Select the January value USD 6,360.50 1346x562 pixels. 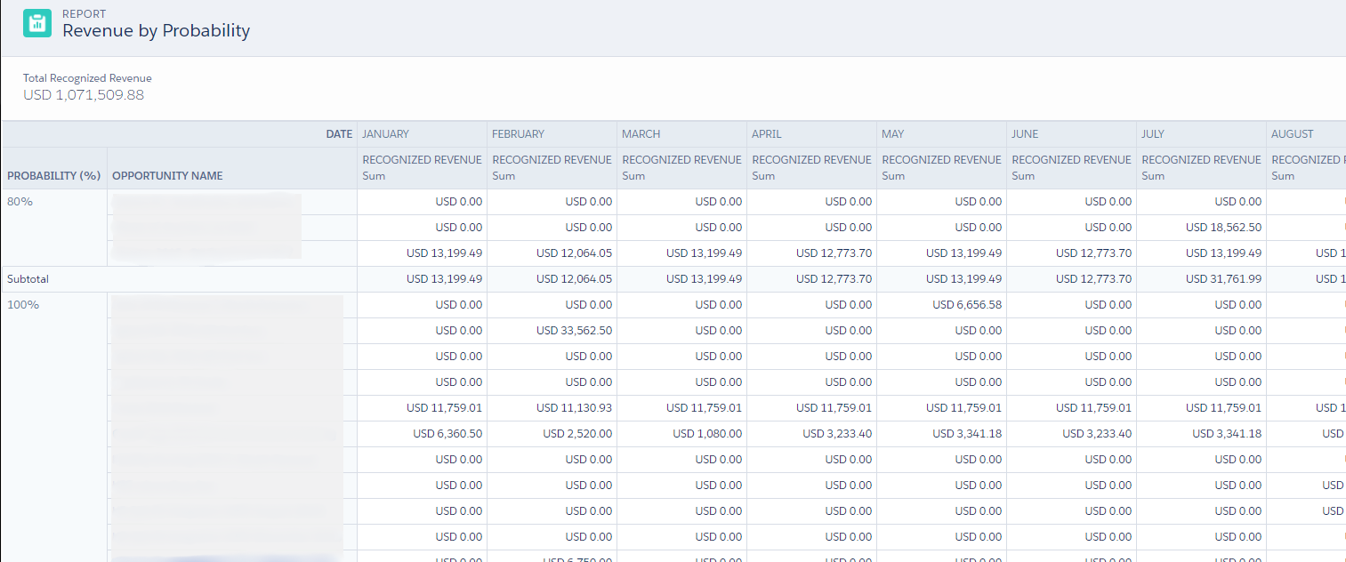point(447,434)
